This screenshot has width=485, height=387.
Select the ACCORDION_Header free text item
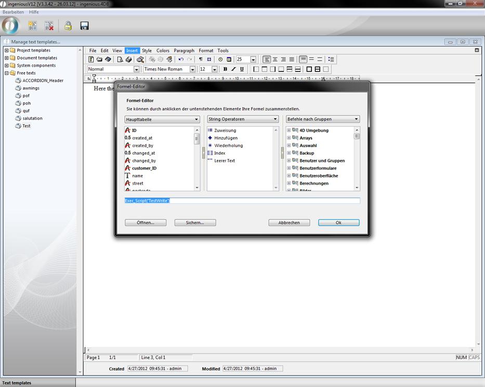(43, 80)
